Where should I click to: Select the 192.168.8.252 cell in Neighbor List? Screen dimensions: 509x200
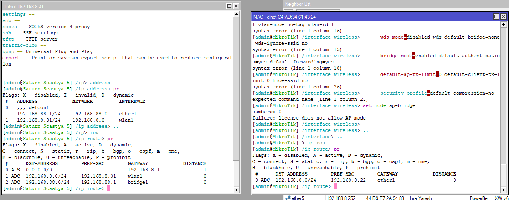click(340, 198)
